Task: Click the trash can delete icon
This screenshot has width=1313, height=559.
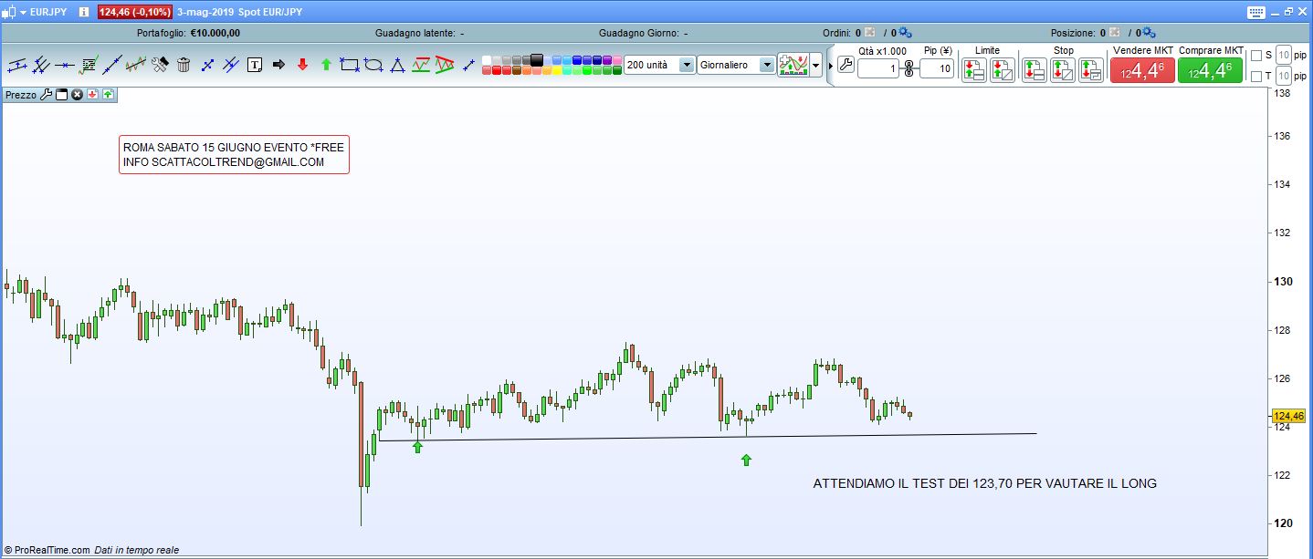Action: pyautogui.click(x=184, y=65)
